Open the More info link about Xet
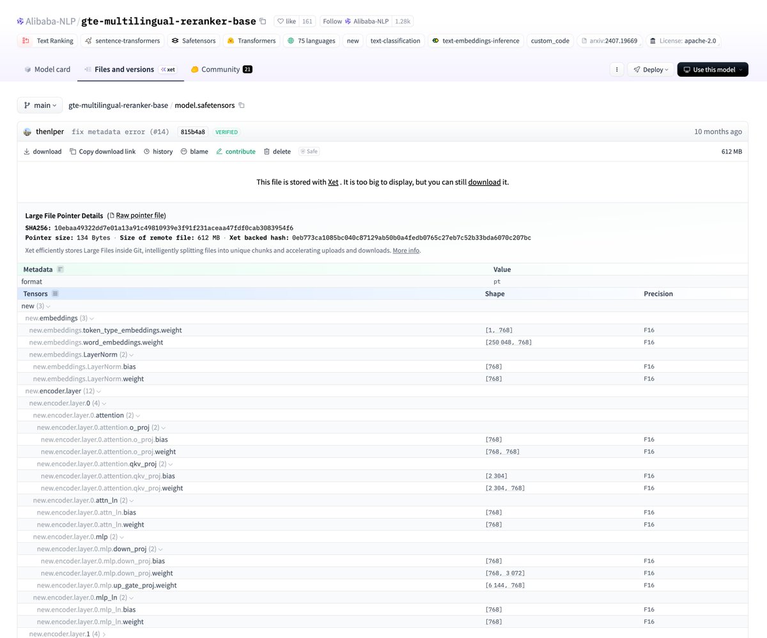 [406, 251]
